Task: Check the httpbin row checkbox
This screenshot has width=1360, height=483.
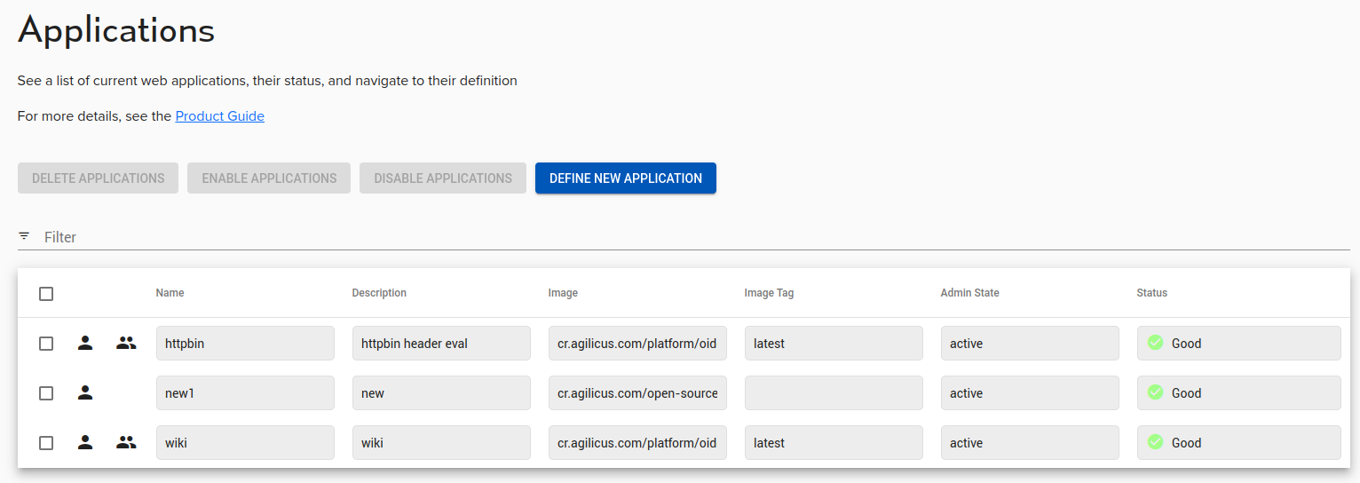Action: [x=46, y=344]
